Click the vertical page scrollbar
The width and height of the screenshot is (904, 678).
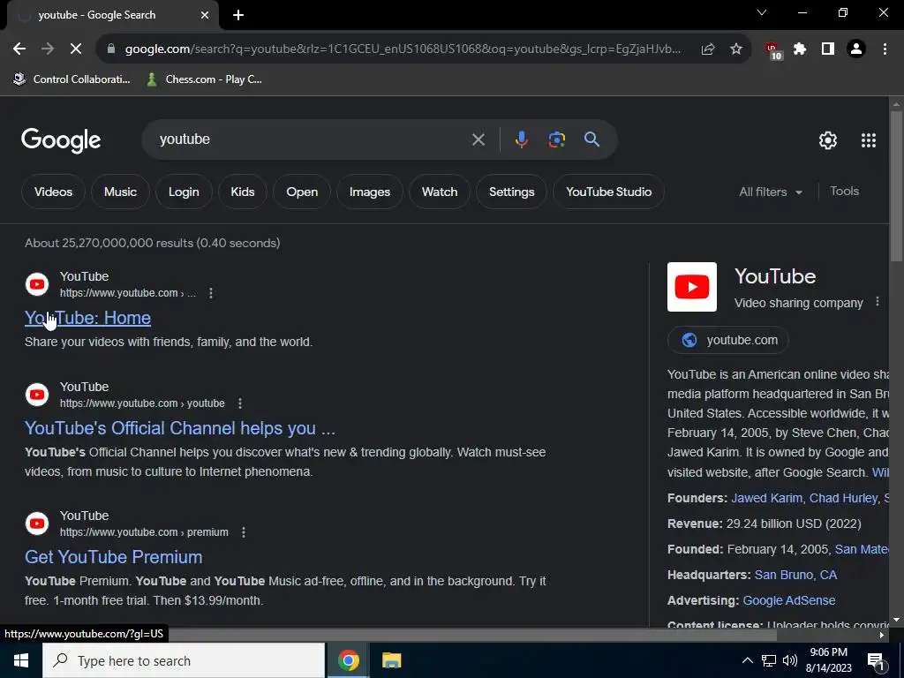896,185
